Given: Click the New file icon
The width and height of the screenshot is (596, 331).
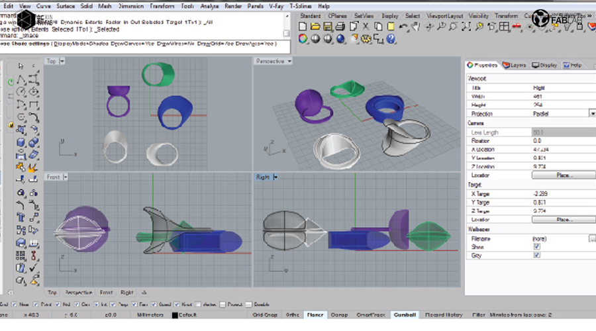Looking at the screenshot, I should [303, 26].
